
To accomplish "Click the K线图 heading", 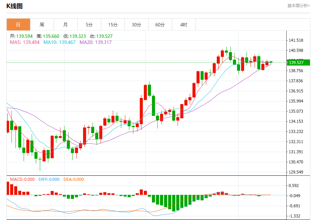I will [x=15, y=6].
